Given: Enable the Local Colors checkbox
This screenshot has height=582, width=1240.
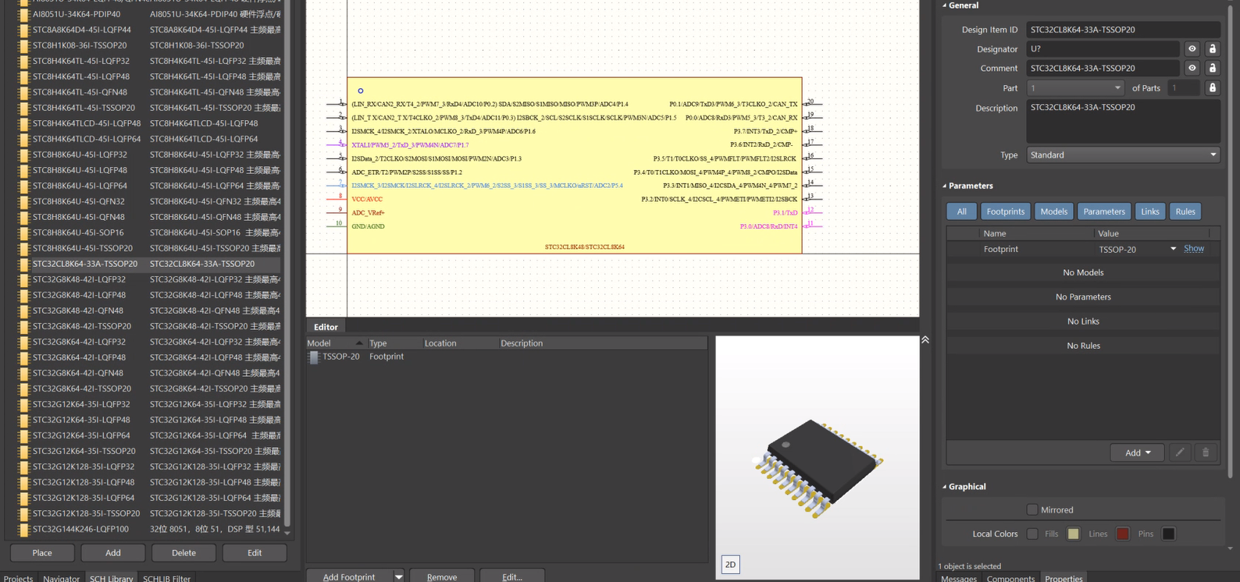Looking at the screenshot, I should point(1032,534).
